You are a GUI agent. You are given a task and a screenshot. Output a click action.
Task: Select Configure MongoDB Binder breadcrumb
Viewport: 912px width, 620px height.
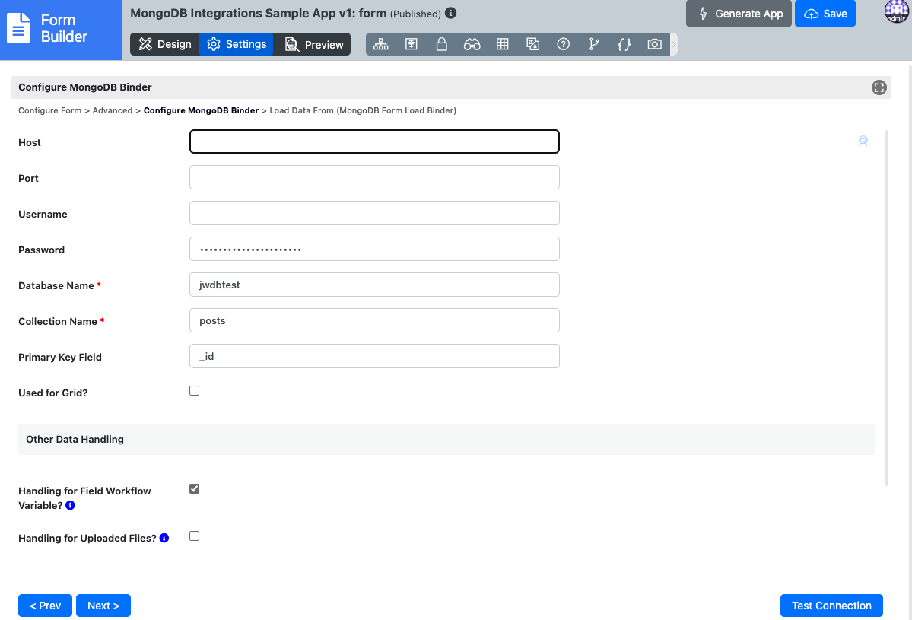coord(201,110)
